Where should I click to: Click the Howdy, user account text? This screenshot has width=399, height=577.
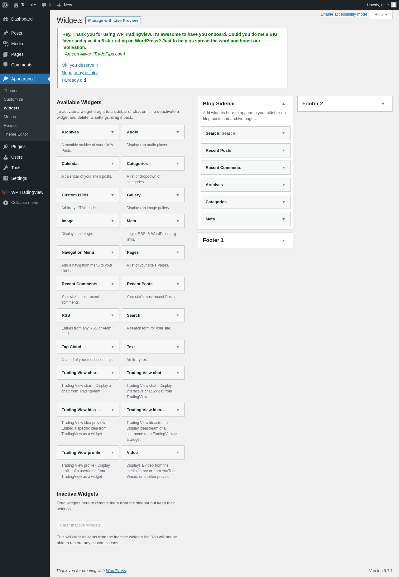378,5
